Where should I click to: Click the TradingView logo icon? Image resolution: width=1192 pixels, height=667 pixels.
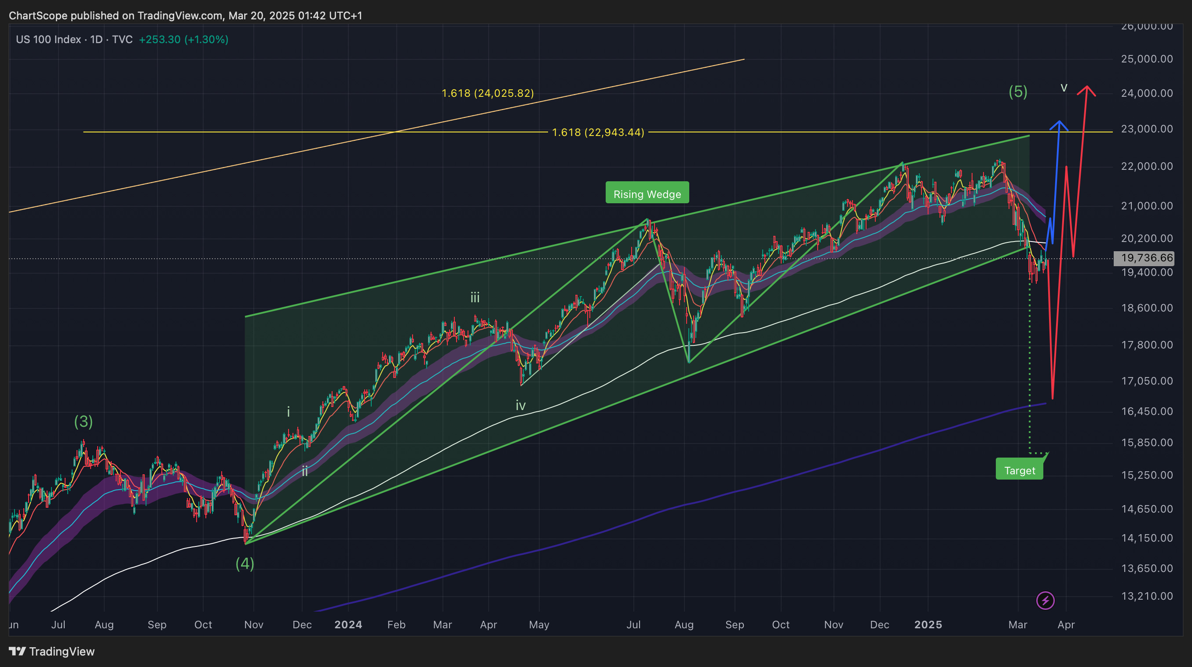(x=18, y=651)
